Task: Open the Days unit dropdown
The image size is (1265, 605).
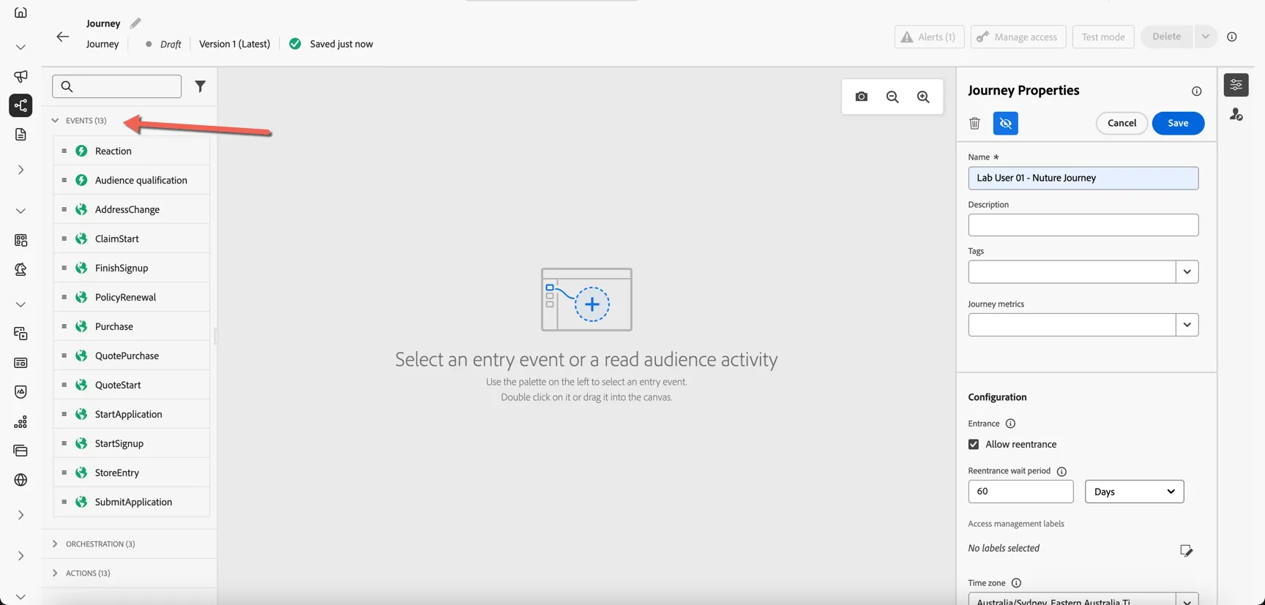Action: tap(1134, 492)
